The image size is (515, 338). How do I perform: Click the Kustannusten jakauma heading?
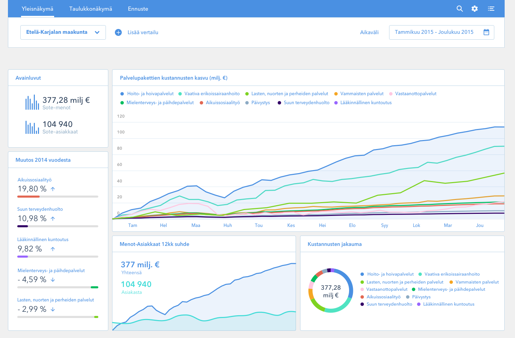click(x=335, y=244)
